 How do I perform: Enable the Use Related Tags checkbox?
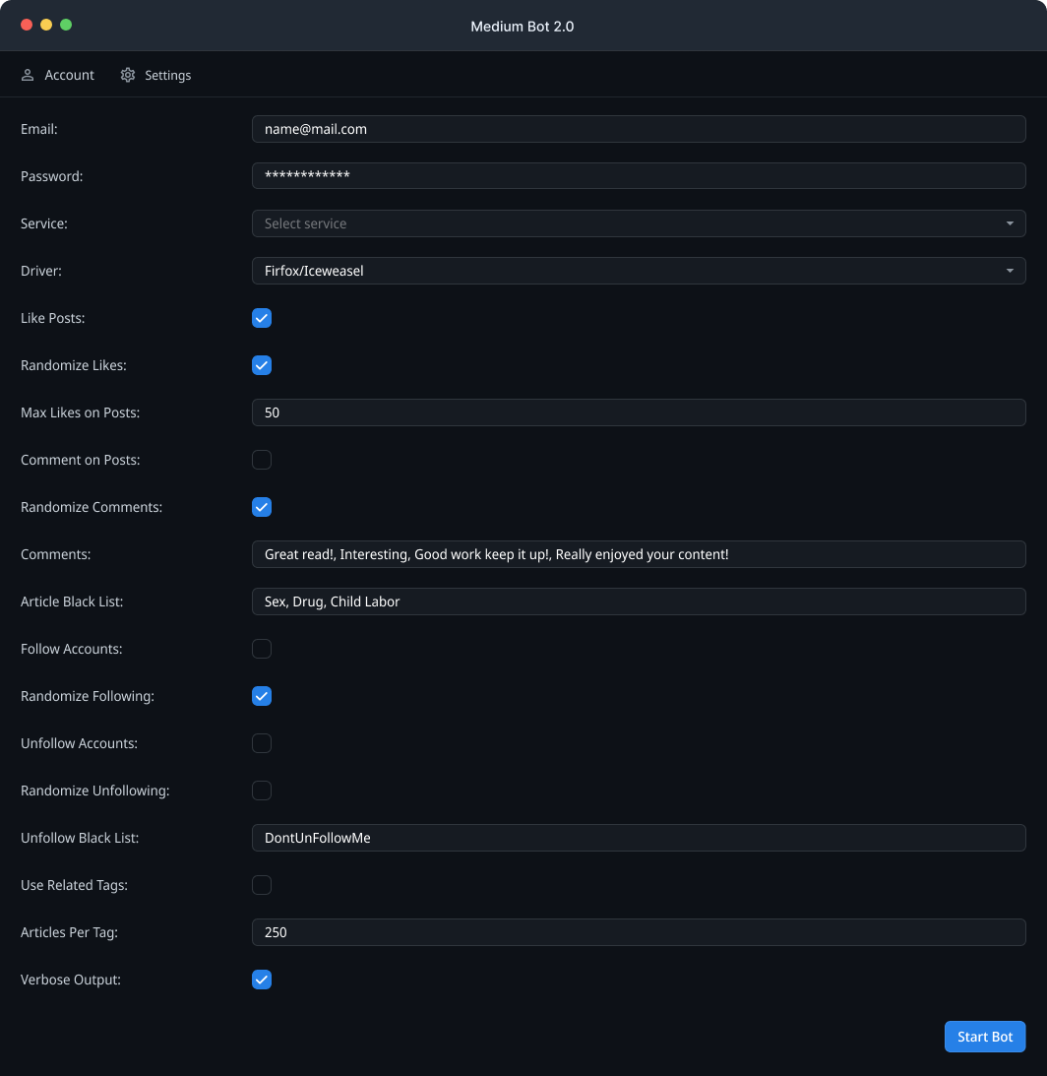[x=262, y=885]
